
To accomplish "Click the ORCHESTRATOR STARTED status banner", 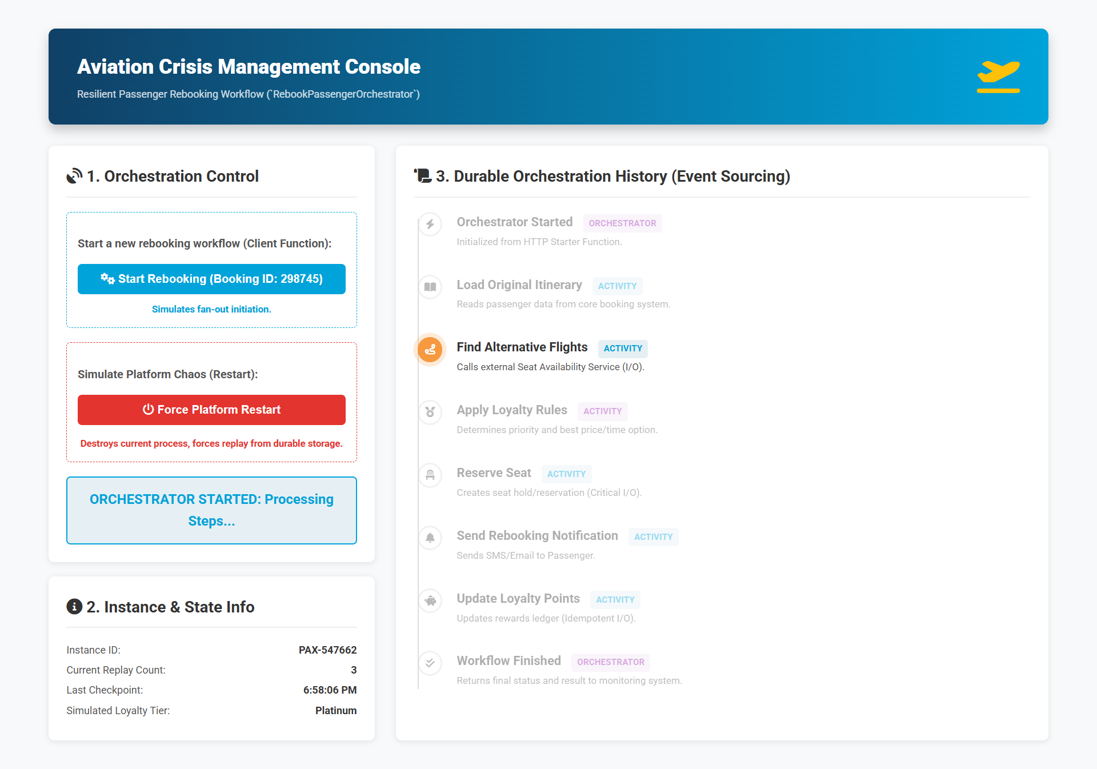I will pyautogui.click(x=211, y=510).
